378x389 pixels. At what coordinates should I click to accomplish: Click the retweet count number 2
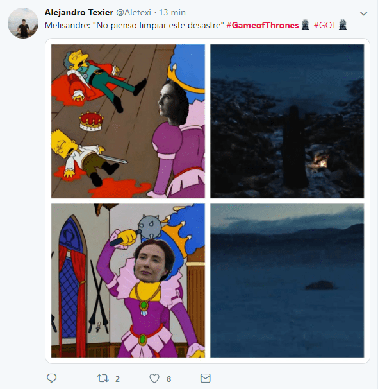(117, 379)
